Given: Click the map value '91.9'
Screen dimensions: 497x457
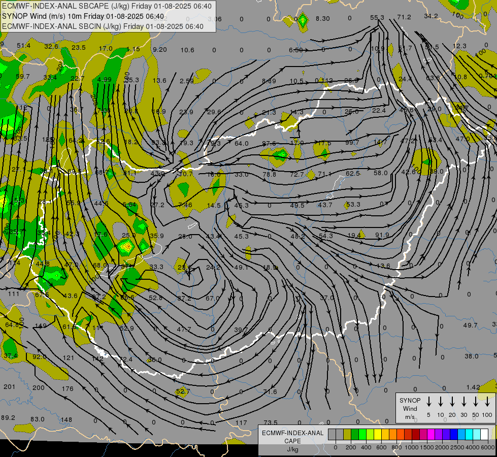Looking at the screenshot, I should click(382, 235).
